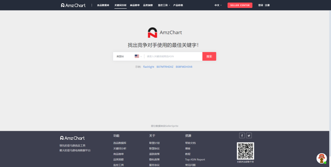Open footer link 选品数据库
The width and height of the screenshot is (331, 167).
[x=120, y=143]
